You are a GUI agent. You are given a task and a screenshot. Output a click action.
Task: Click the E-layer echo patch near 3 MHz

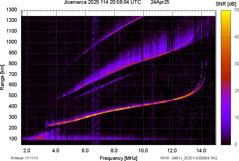click(x=40, y=136)
